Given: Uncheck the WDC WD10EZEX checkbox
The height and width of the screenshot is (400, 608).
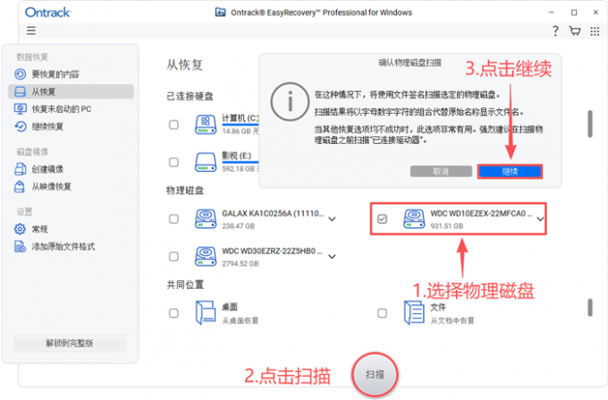Looking at the screenshot, I should (383, 219).
